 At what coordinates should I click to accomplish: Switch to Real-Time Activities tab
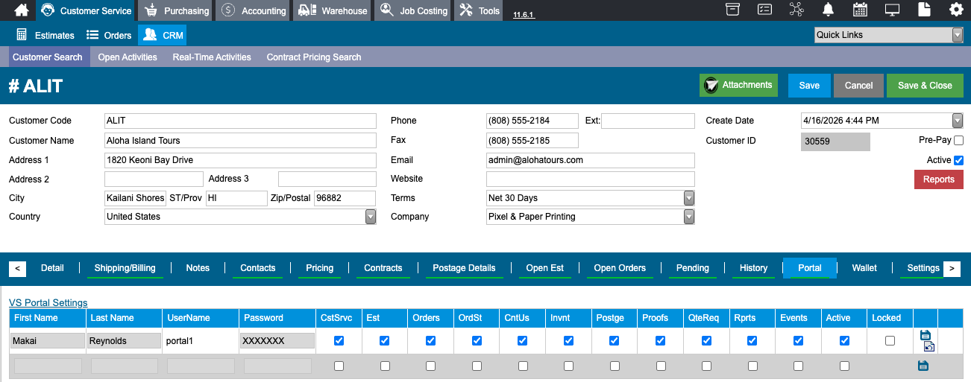pyautogui.click(x=212, y=57)
